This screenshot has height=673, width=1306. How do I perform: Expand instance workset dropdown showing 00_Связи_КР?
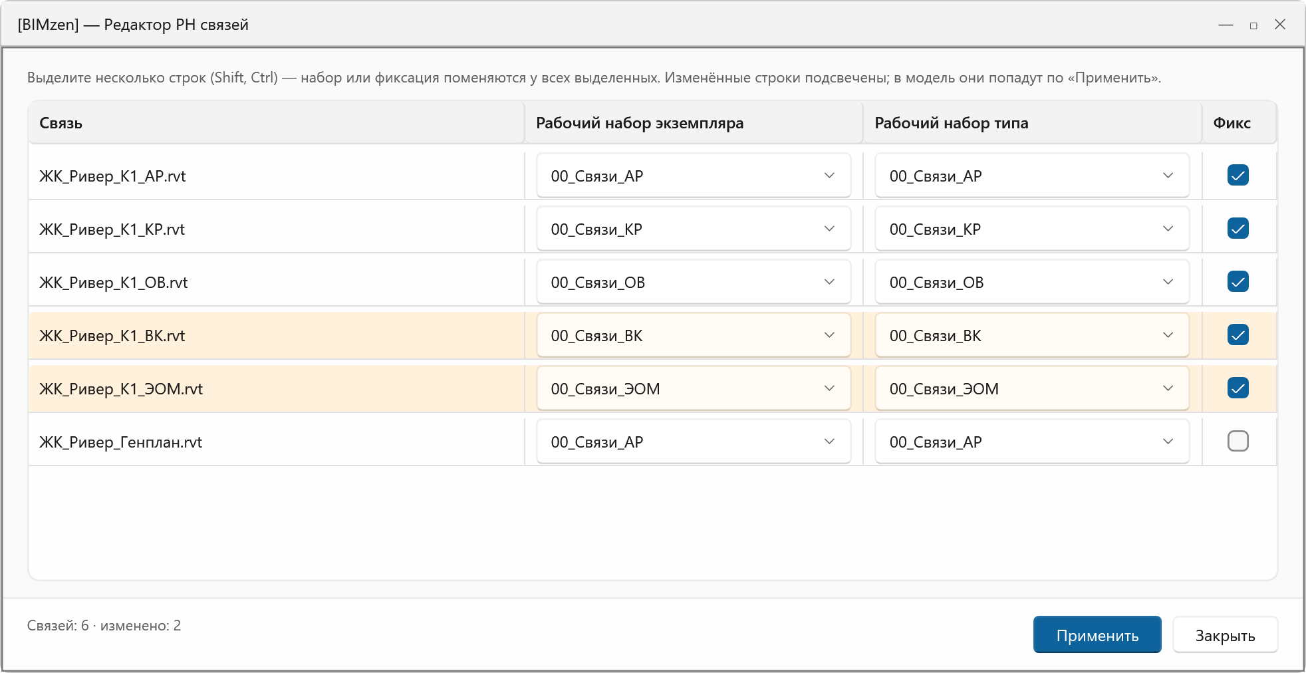click(x=694, y=229)
